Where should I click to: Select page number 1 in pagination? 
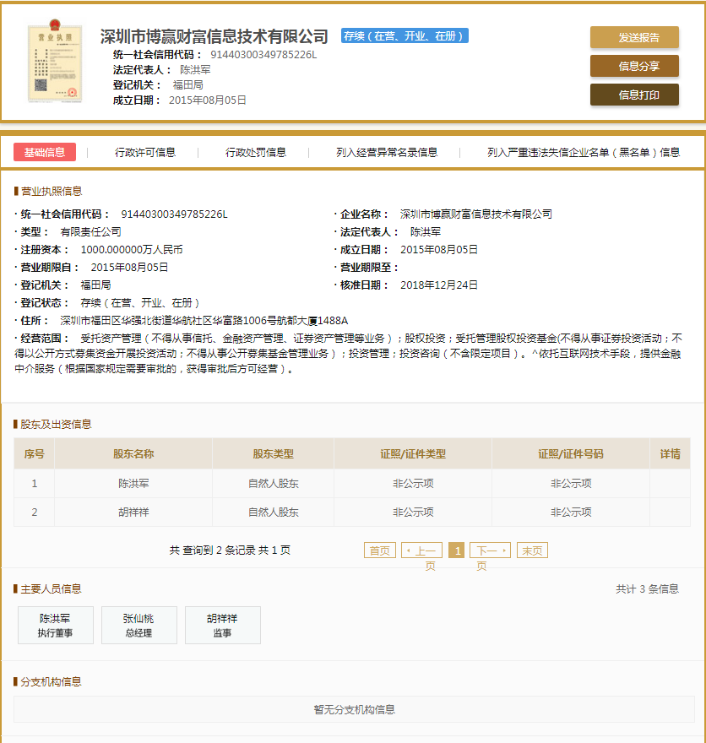coord(457,549)
